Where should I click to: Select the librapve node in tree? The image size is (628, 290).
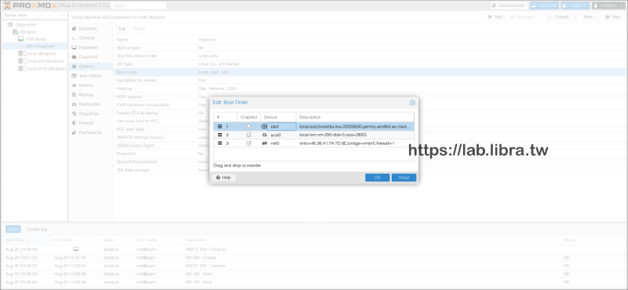tap(28, 31)
